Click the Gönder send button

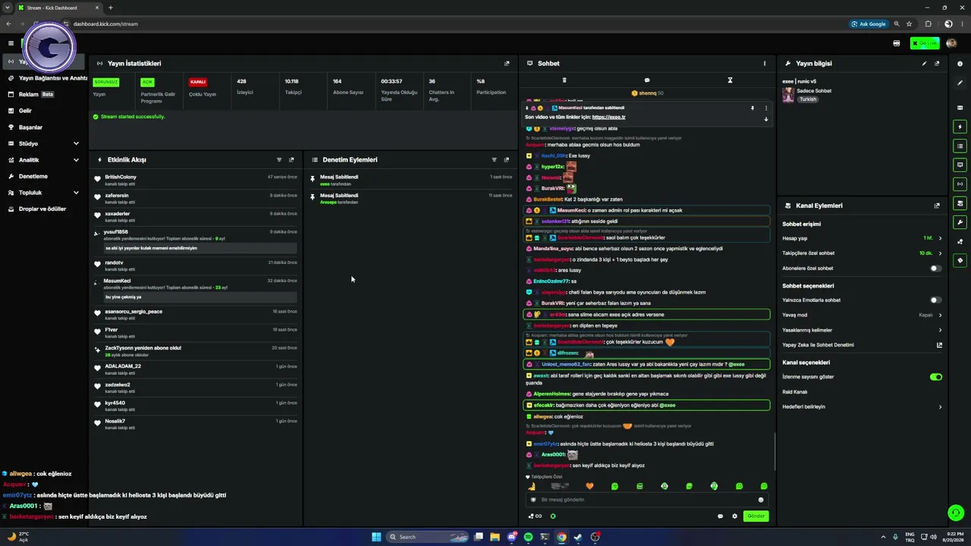756,516
